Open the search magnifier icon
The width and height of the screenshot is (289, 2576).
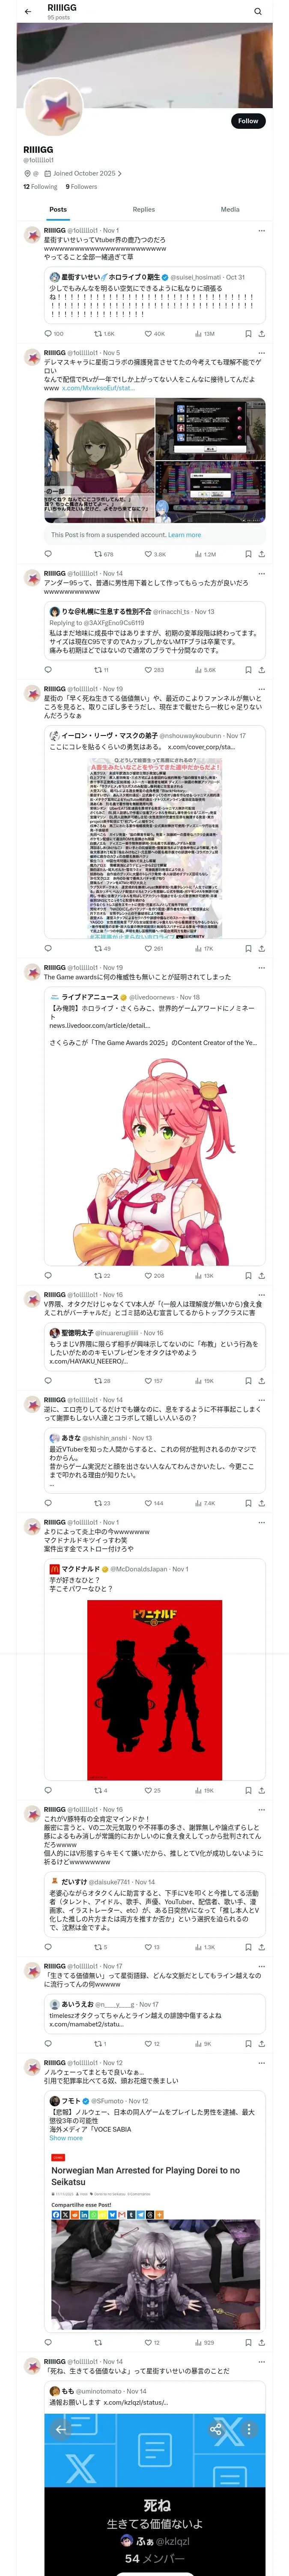[258, 12]
